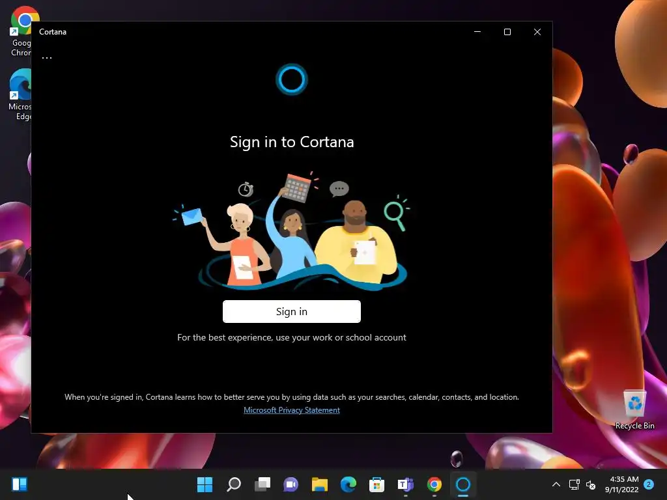Select the Recycle Bin desktop icon
The height and width of the screenshot is (500, 667).
pyautogui.click(x=634, y=410)
